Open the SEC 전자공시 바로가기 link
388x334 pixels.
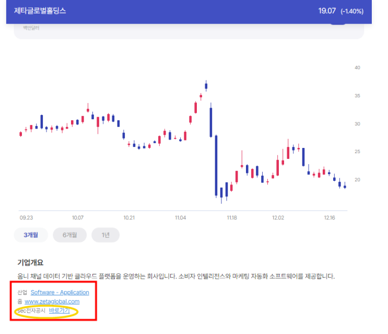(60, 310)
